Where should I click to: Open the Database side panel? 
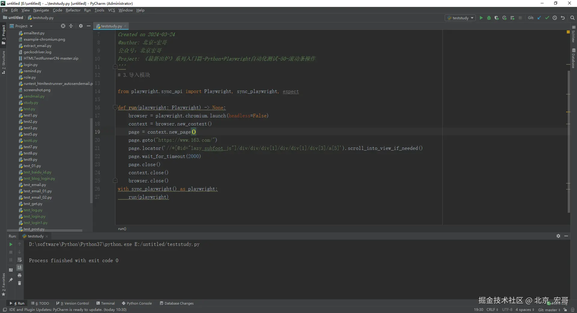[574, 58]
